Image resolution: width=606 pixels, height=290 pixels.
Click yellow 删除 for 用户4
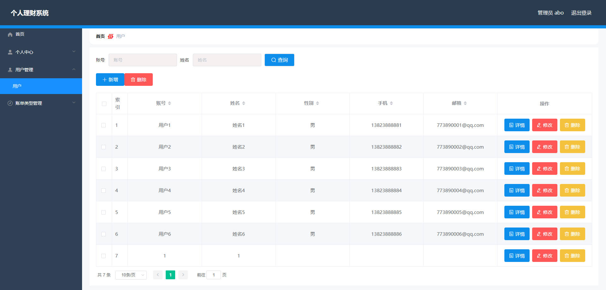tap(573, 190)
